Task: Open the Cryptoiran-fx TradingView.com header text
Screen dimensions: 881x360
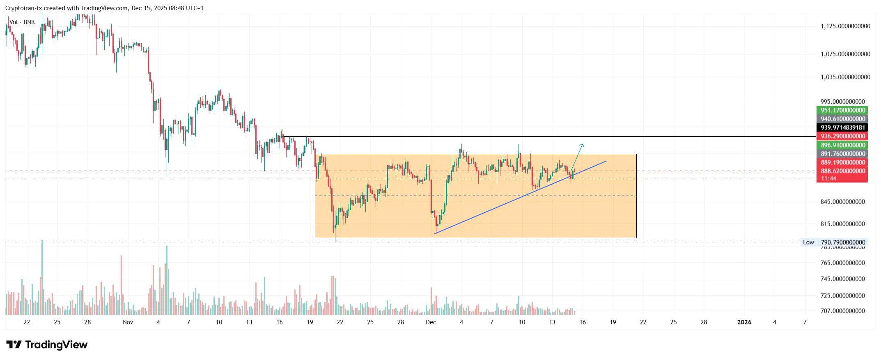Action: coord(104,8)
